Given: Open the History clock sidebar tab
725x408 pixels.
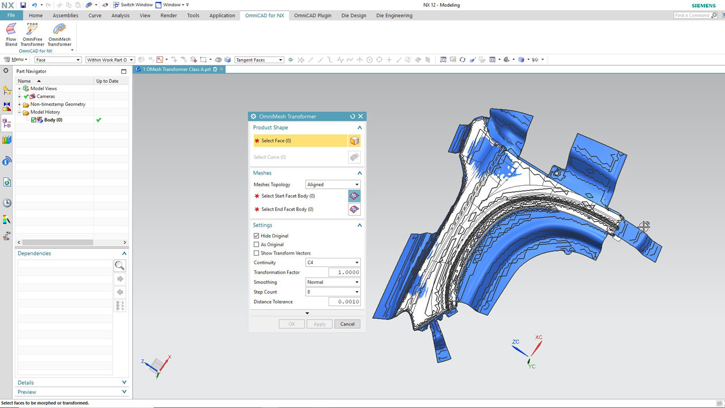Looking at the screenshot, I should (x=7, y=203).
